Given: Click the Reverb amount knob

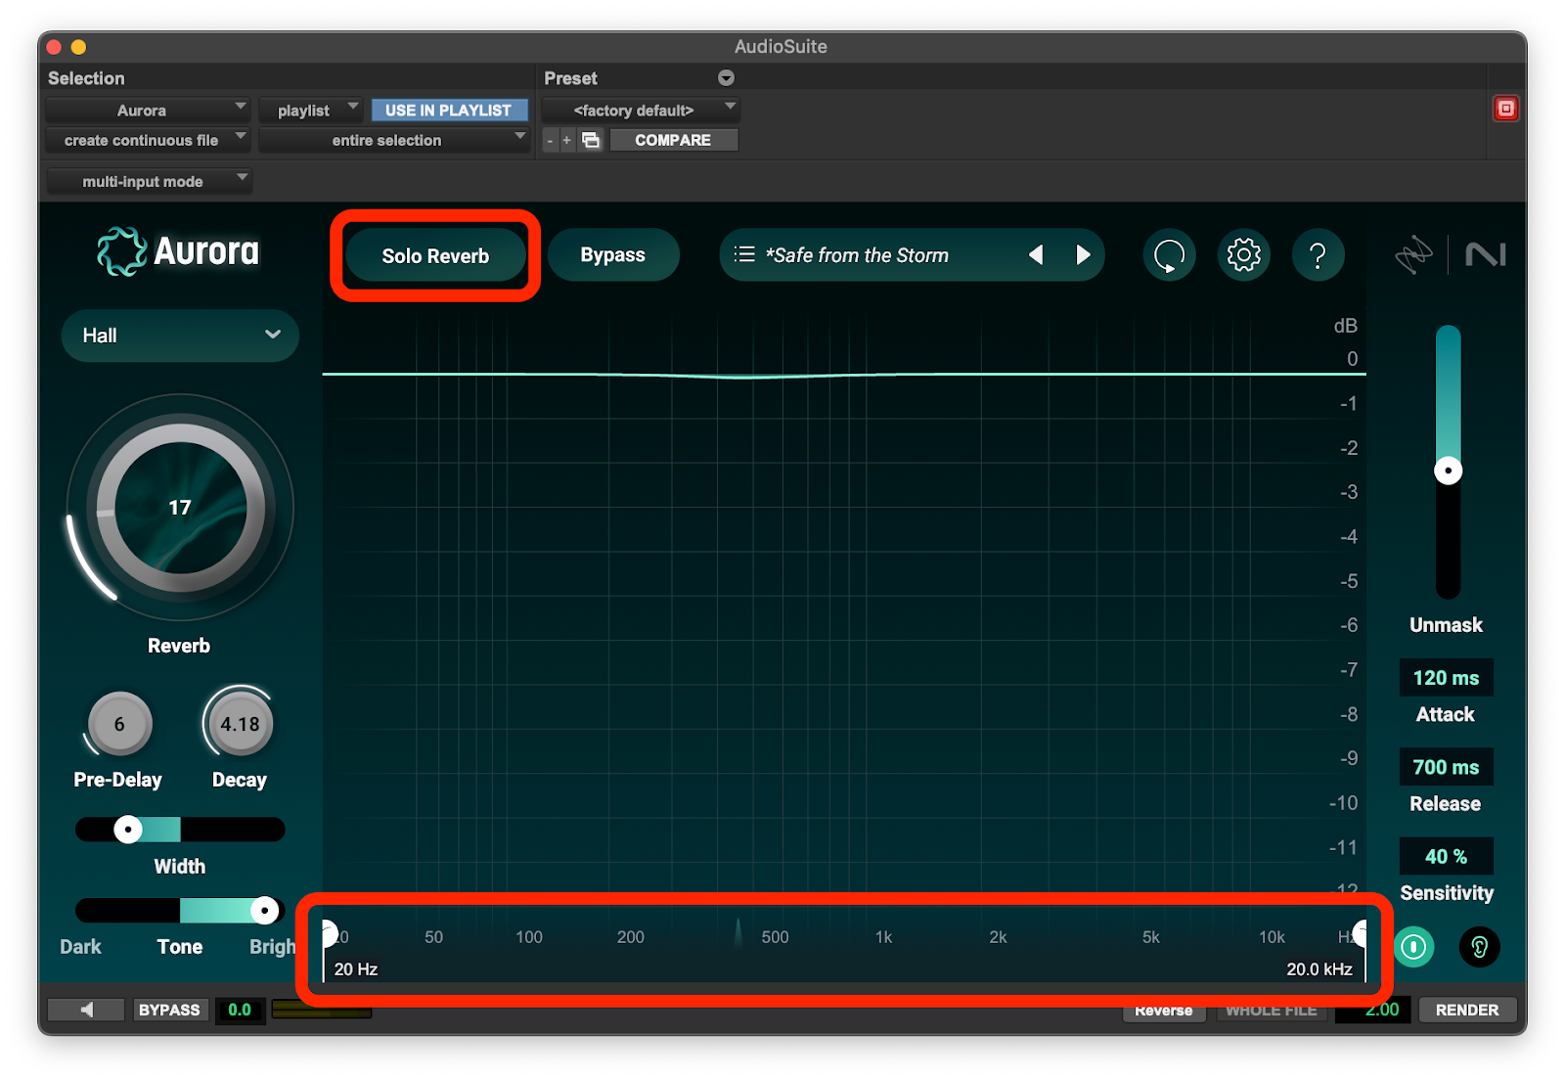Looking at the screenshot, I should point(180,508).
